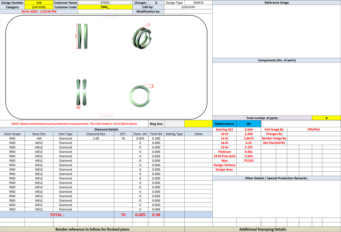Click the Rpt Checked By label
Viewport: 341px width, 232px height.
coord(274,143)
